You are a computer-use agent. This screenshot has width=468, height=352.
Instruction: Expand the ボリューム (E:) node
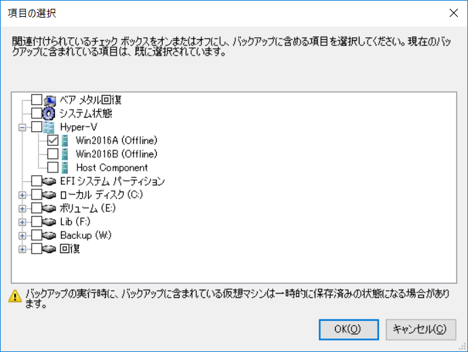22,208
